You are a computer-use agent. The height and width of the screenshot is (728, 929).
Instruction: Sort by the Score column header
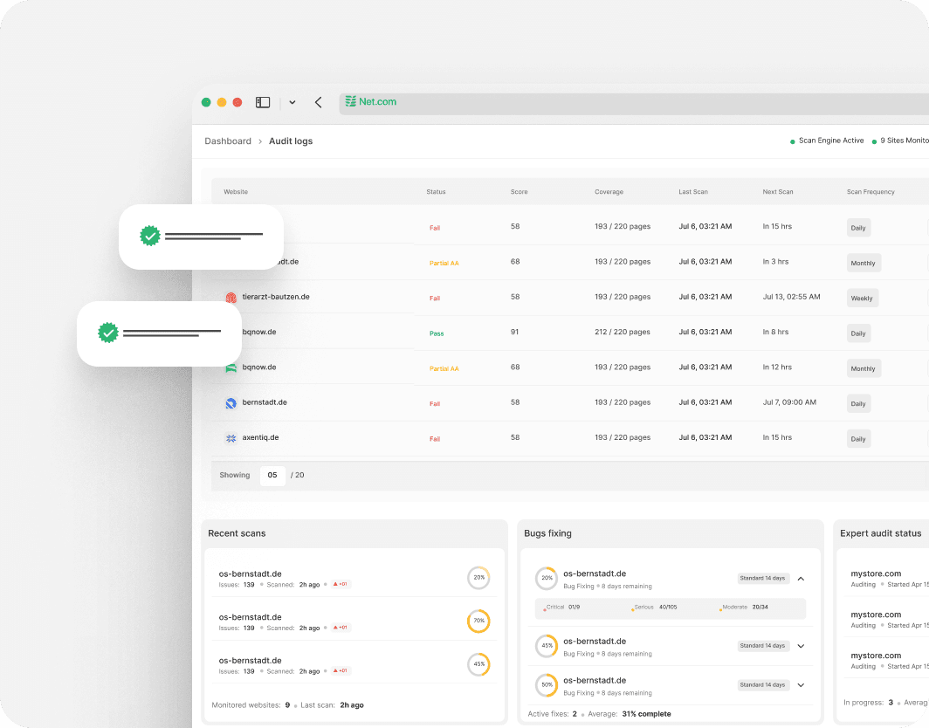pyautogui.click(x=519, y=192)
